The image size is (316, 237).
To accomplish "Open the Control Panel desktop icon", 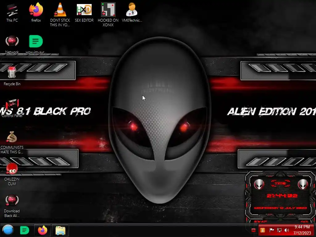I will tap(12, 108).
